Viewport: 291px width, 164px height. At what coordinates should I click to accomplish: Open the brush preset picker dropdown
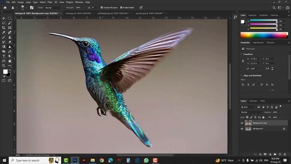26,8
